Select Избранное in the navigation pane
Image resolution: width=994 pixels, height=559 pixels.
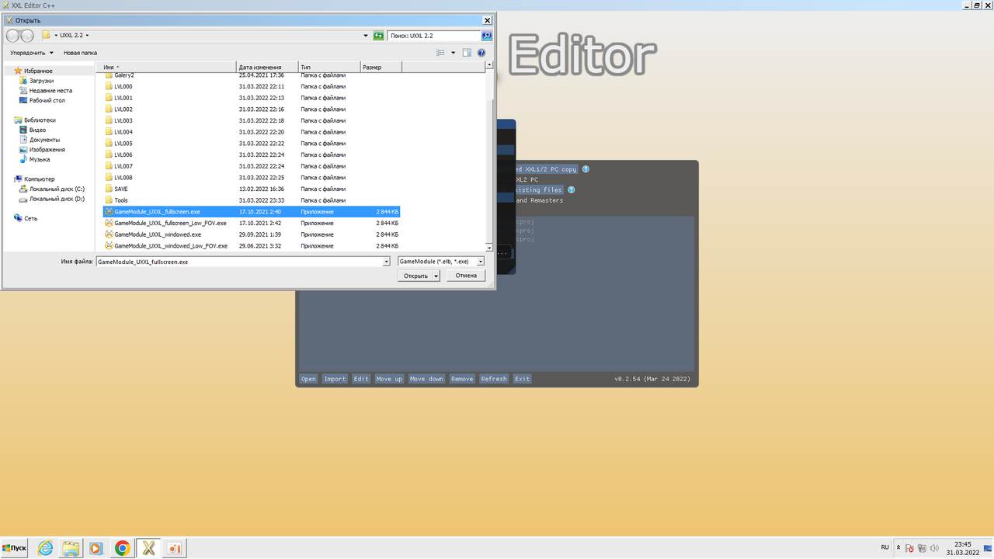coord(38,71)
